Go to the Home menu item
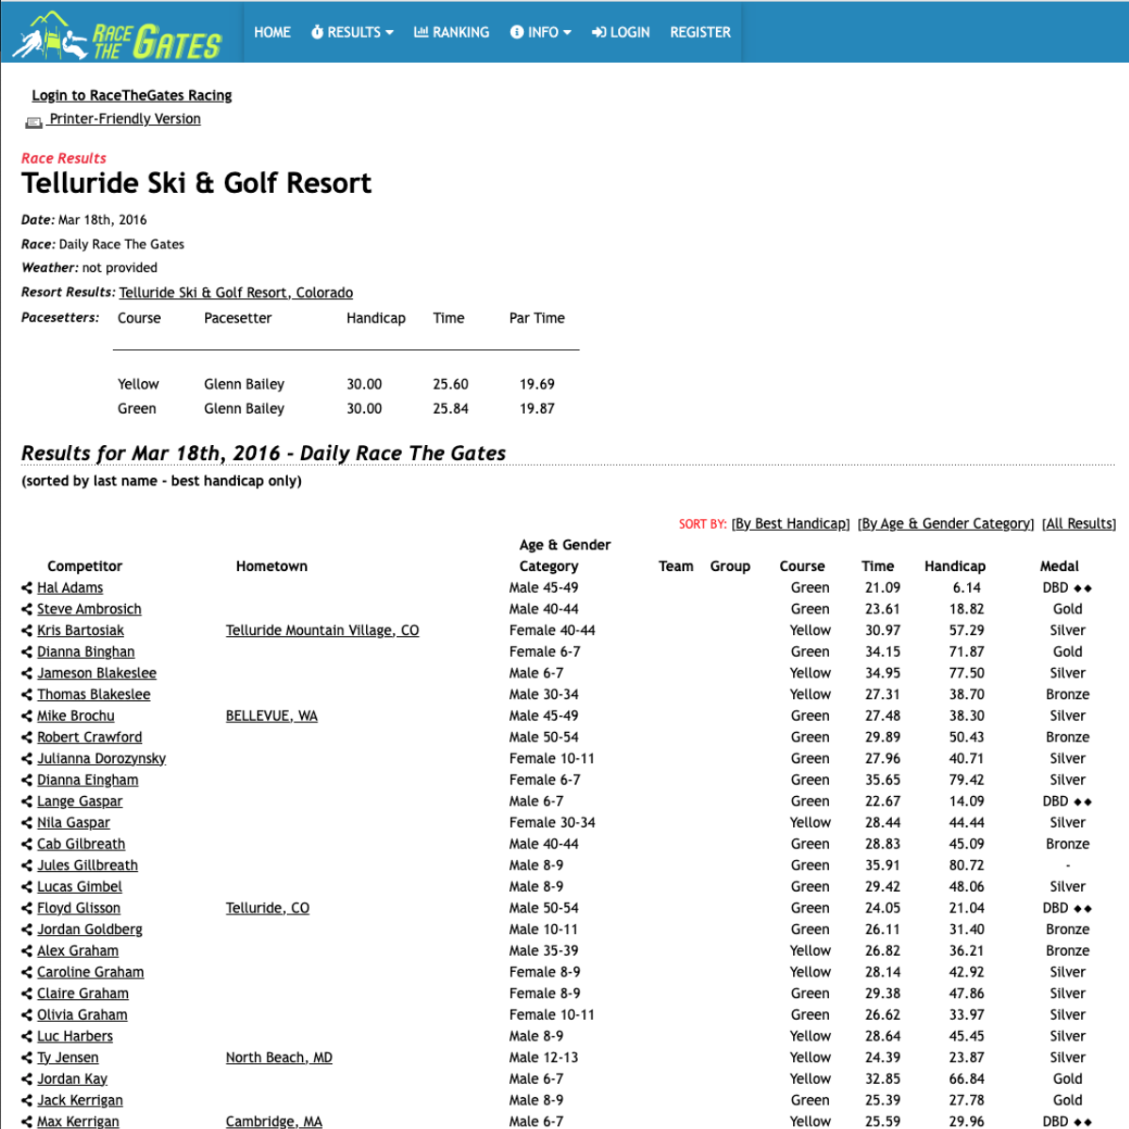The height and width of the screenshot is (1129, 1129). tap(272, 32)
